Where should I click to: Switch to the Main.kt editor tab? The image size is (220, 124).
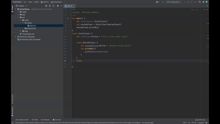(69, 6)
